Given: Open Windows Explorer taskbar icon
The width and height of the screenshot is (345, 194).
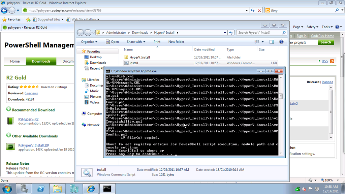Looking at the screenshot, I should point(57,189).
